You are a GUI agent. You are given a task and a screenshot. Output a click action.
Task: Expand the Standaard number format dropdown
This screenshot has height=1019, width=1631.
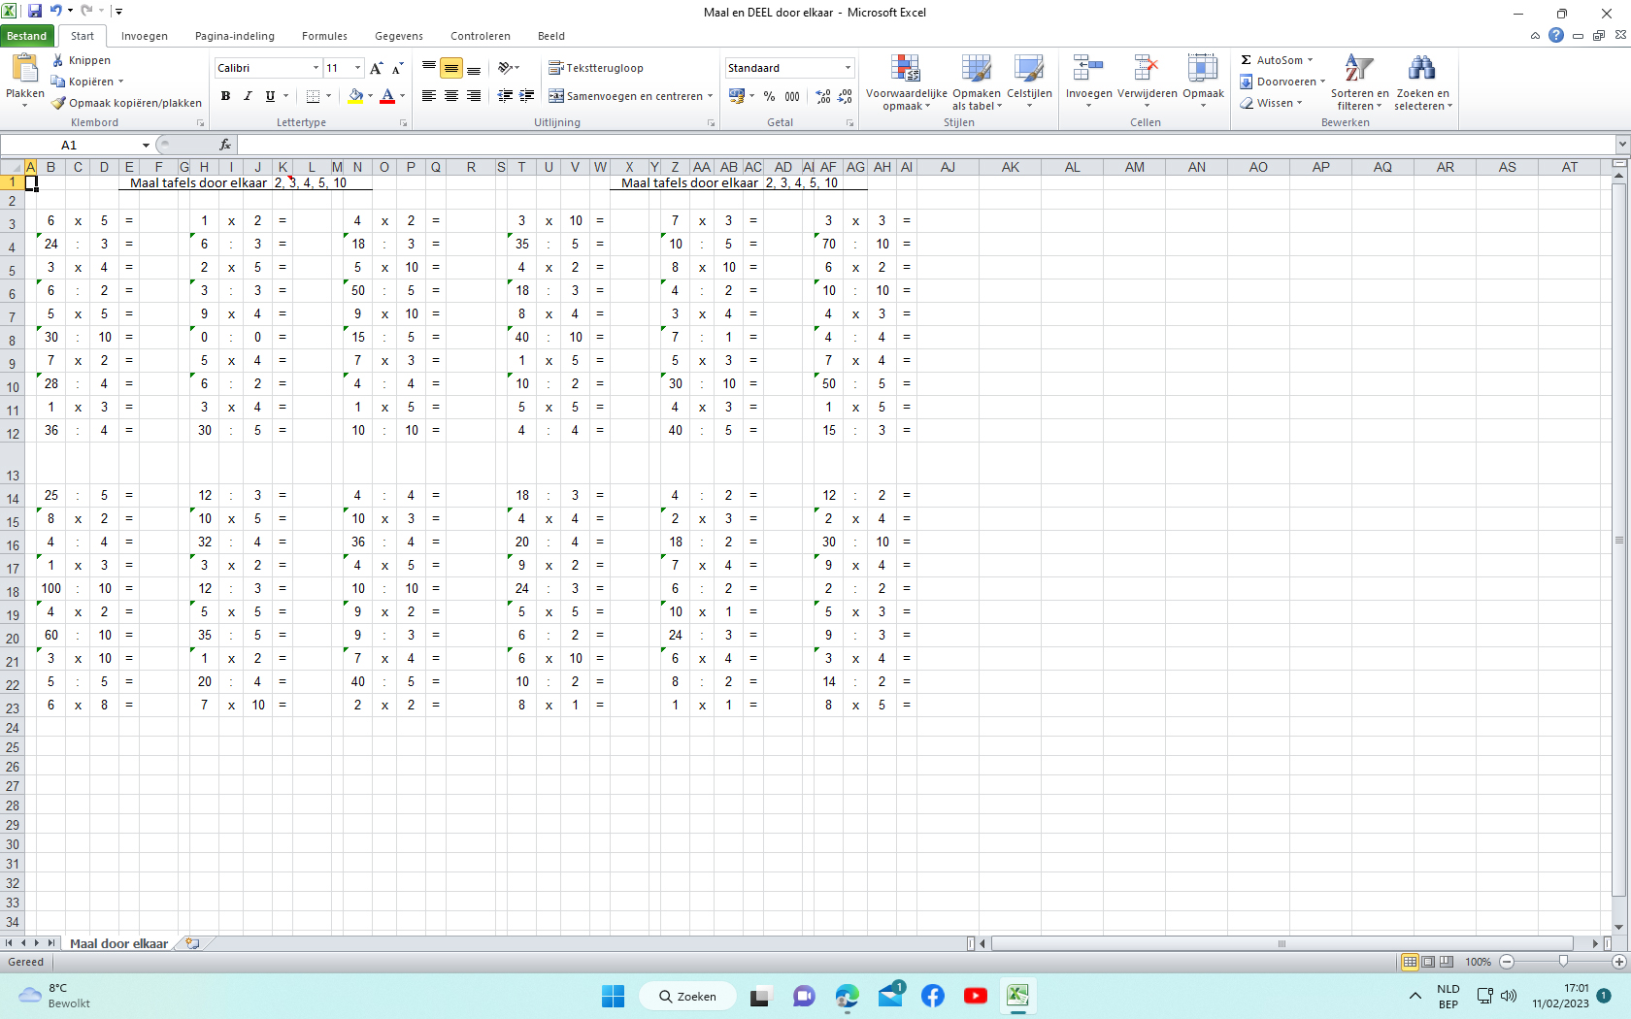click(x=848, y=68)
